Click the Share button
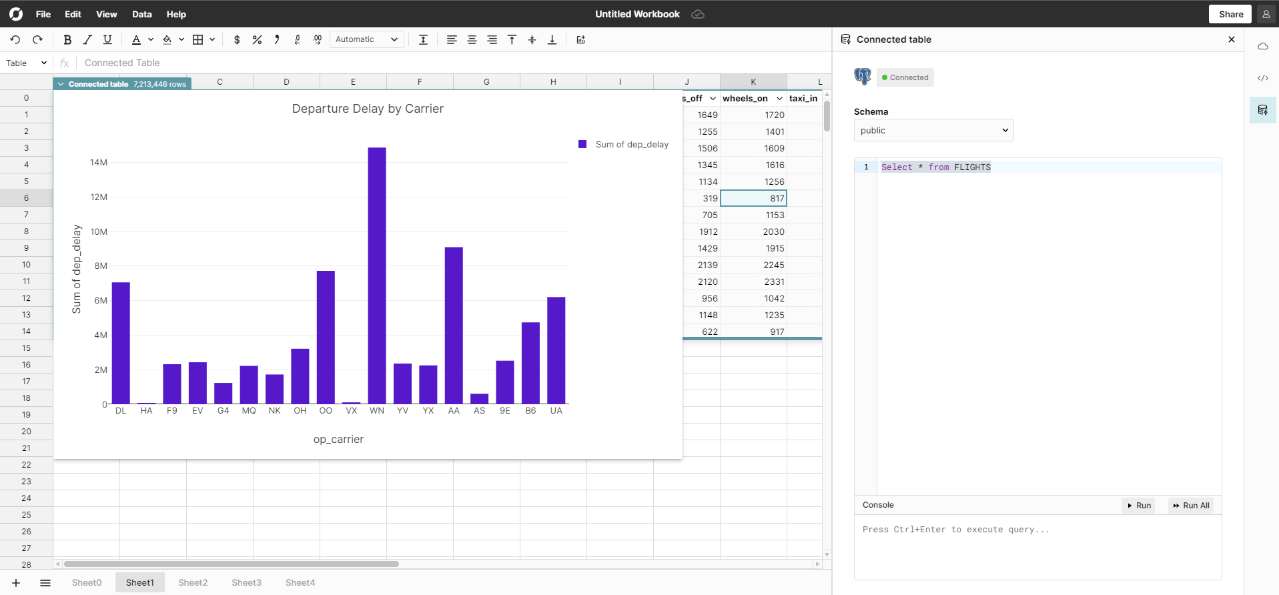Viewport: 1279px width, 595px height. 1230,14
